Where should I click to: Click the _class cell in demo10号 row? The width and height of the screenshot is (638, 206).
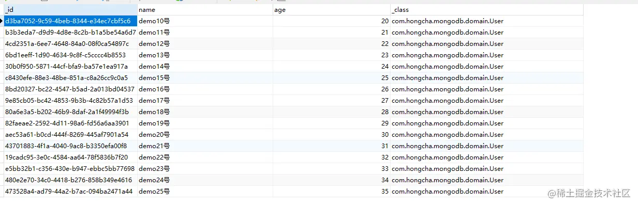486,21
